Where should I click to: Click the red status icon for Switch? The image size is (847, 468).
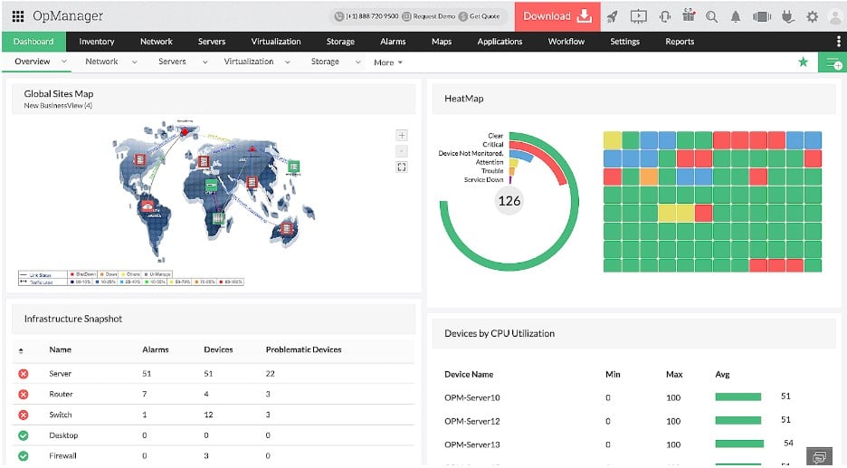click(x=24, y=415)
